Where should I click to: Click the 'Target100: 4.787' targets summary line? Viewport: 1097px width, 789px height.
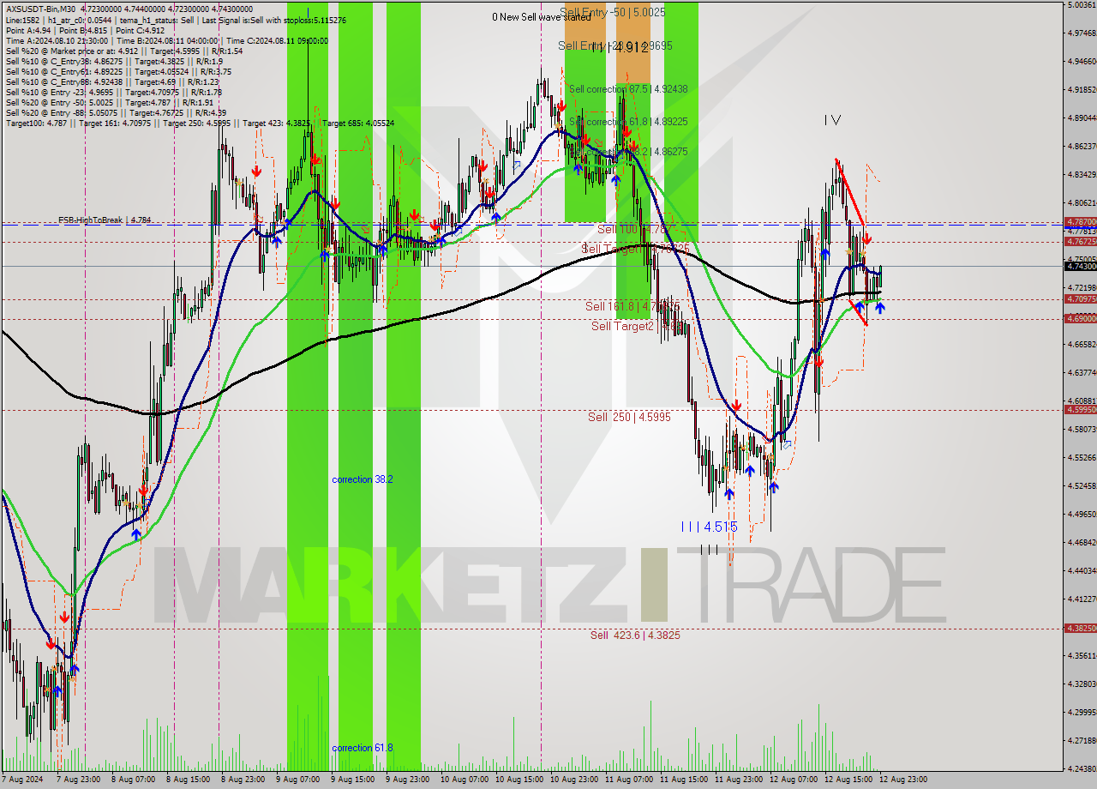pos(200,123)
